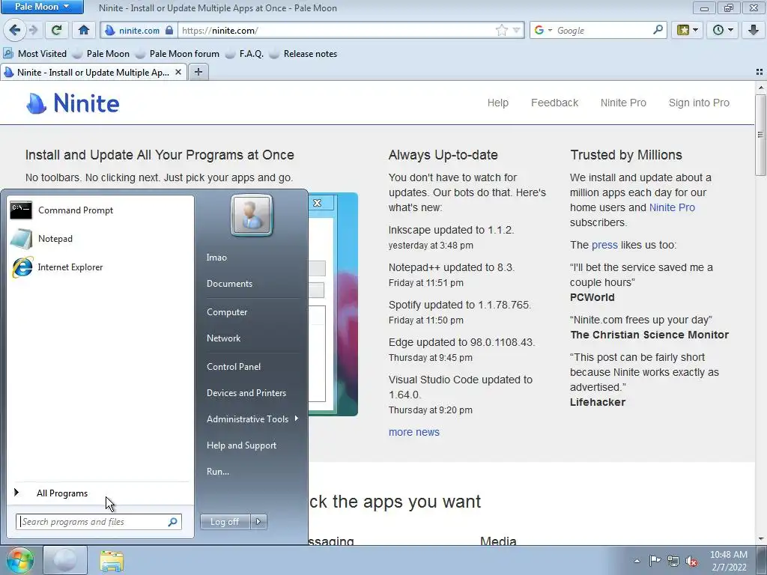
Task: Click the Start menu search magnifier icon
Action: pos(173,522)
